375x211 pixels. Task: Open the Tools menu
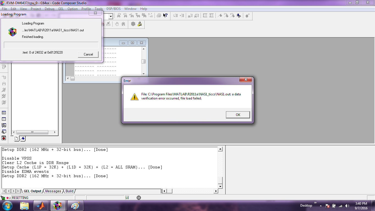(99, 9)
